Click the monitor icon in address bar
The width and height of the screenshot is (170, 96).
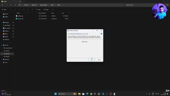pyautogui.click(x=20, y=5)
